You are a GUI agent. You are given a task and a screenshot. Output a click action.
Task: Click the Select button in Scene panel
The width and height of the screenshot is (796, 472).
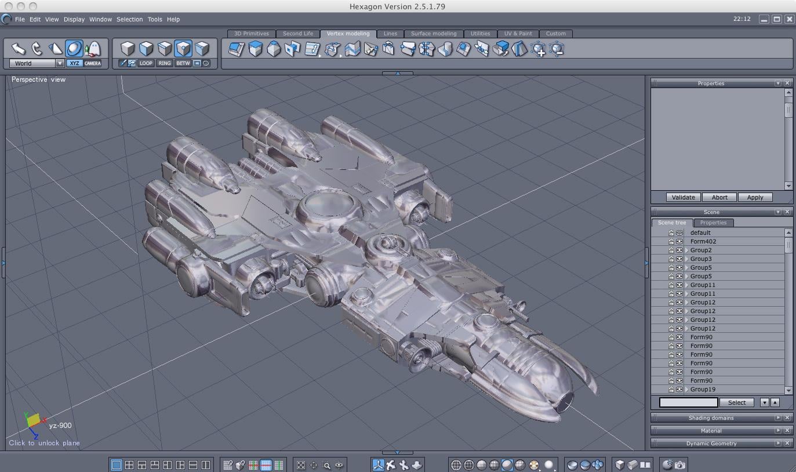click(x=737, y=402)
